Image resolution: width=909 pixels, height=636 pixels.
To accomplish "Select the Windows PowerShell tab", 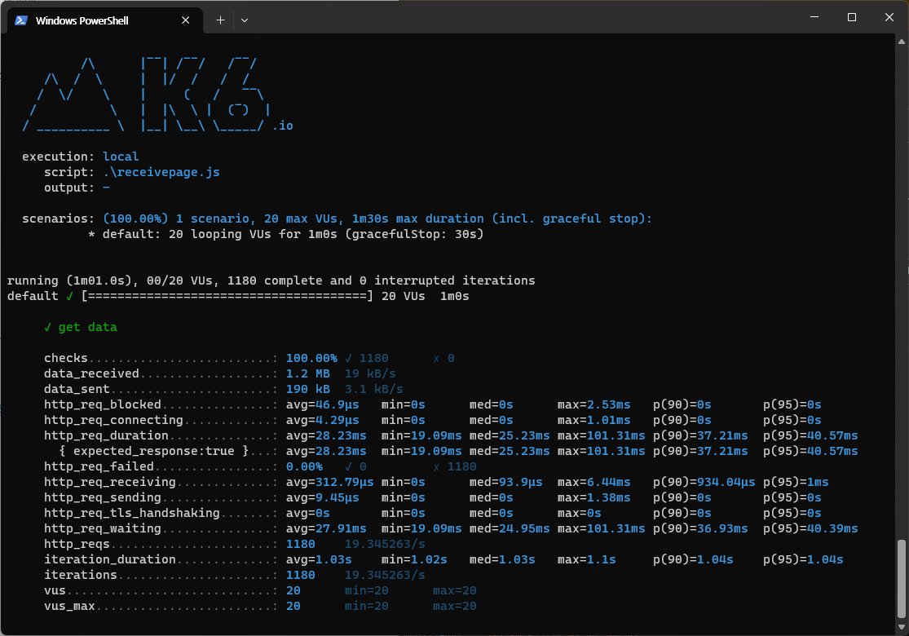I will click(x=105, y=20).
